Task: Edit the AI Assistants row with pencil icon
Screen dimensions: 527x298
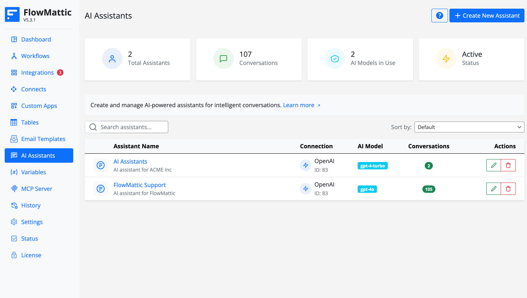Action: tap(493, 165)
